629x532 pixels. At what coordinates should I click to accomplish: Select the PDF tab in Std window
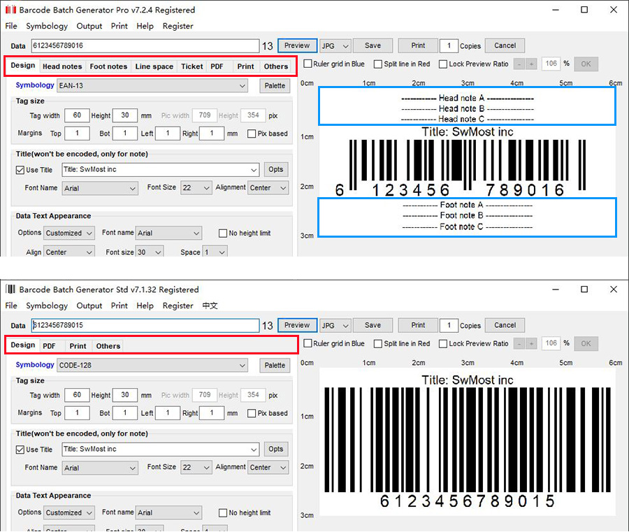coord(50,346)
